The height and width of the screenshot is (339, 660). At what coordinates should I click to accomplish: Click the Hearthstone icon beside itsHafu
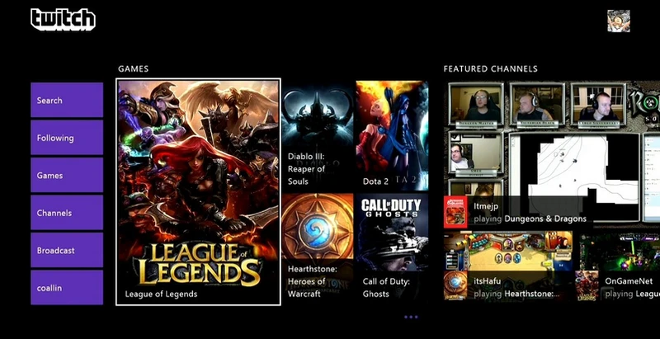[x=455, y=285]
